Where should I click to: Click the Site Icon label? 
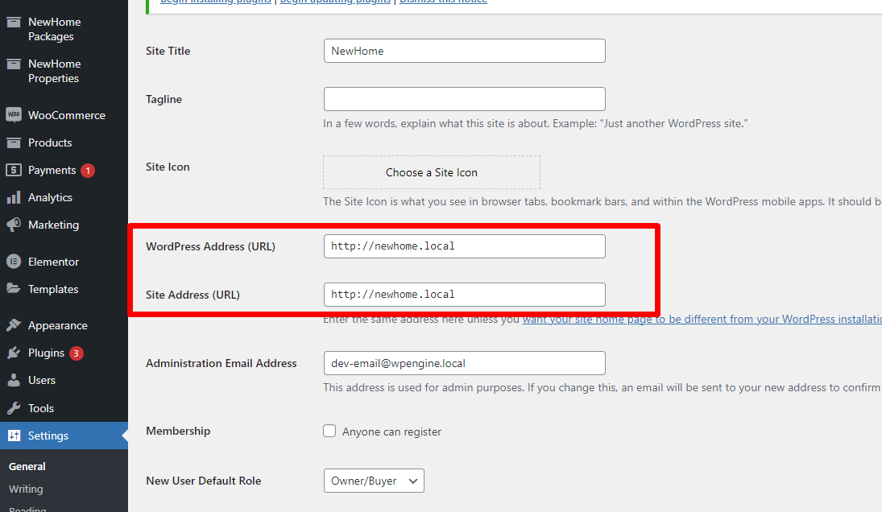[168, 167]
